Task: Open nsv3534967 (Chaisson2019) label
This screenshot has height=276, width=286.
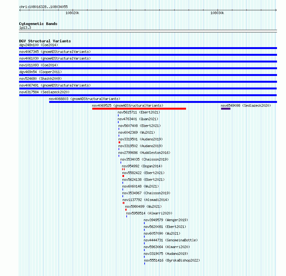Action: (146, 193)
